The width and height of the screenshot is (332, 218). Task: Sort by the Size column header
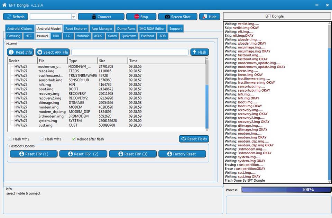tap(113, 61)
